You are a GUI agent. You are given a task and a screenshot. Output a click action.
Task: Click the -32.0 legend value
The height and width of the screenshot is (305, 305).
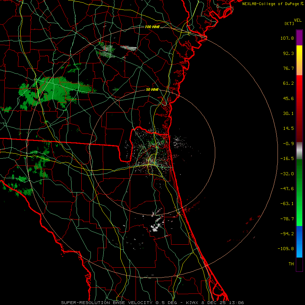point(287,174)
